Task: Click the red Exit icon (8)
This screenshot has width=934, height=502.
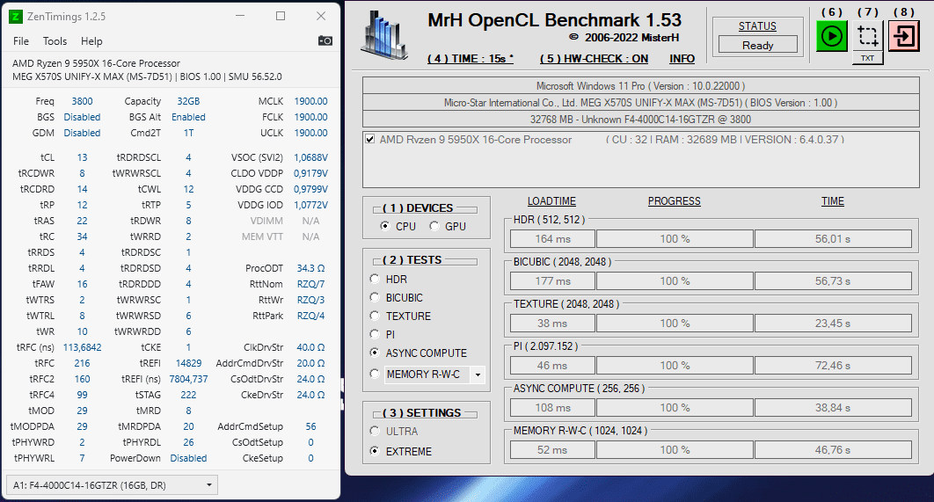Action: (903, 36)
